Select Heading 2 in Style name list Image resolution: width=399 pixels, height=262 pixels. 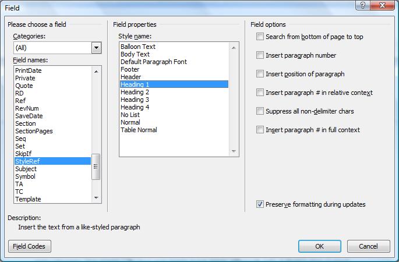tap(135, 92)
